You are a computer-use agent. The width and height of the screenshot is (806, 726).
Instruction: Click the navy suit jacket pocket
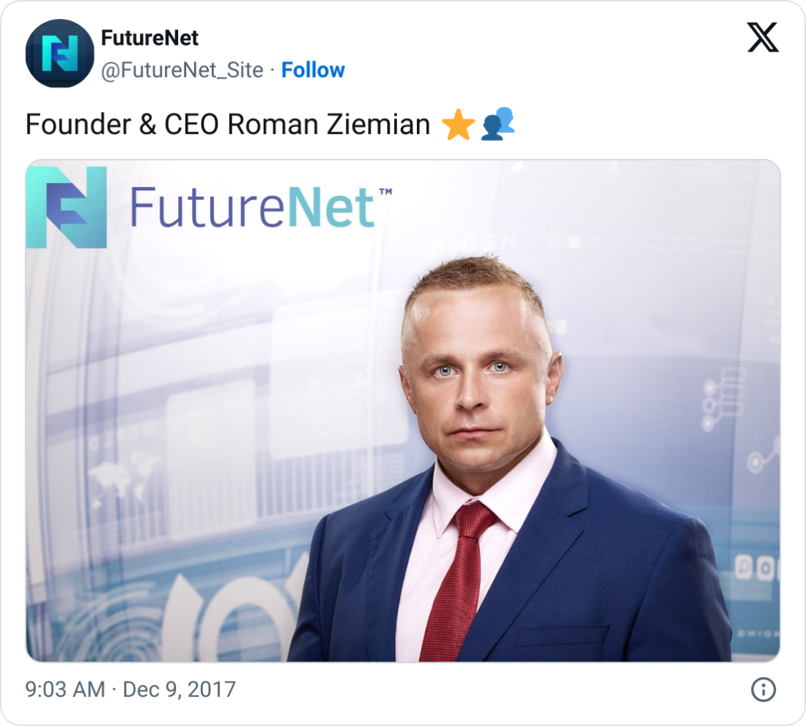tap(563, 636)
